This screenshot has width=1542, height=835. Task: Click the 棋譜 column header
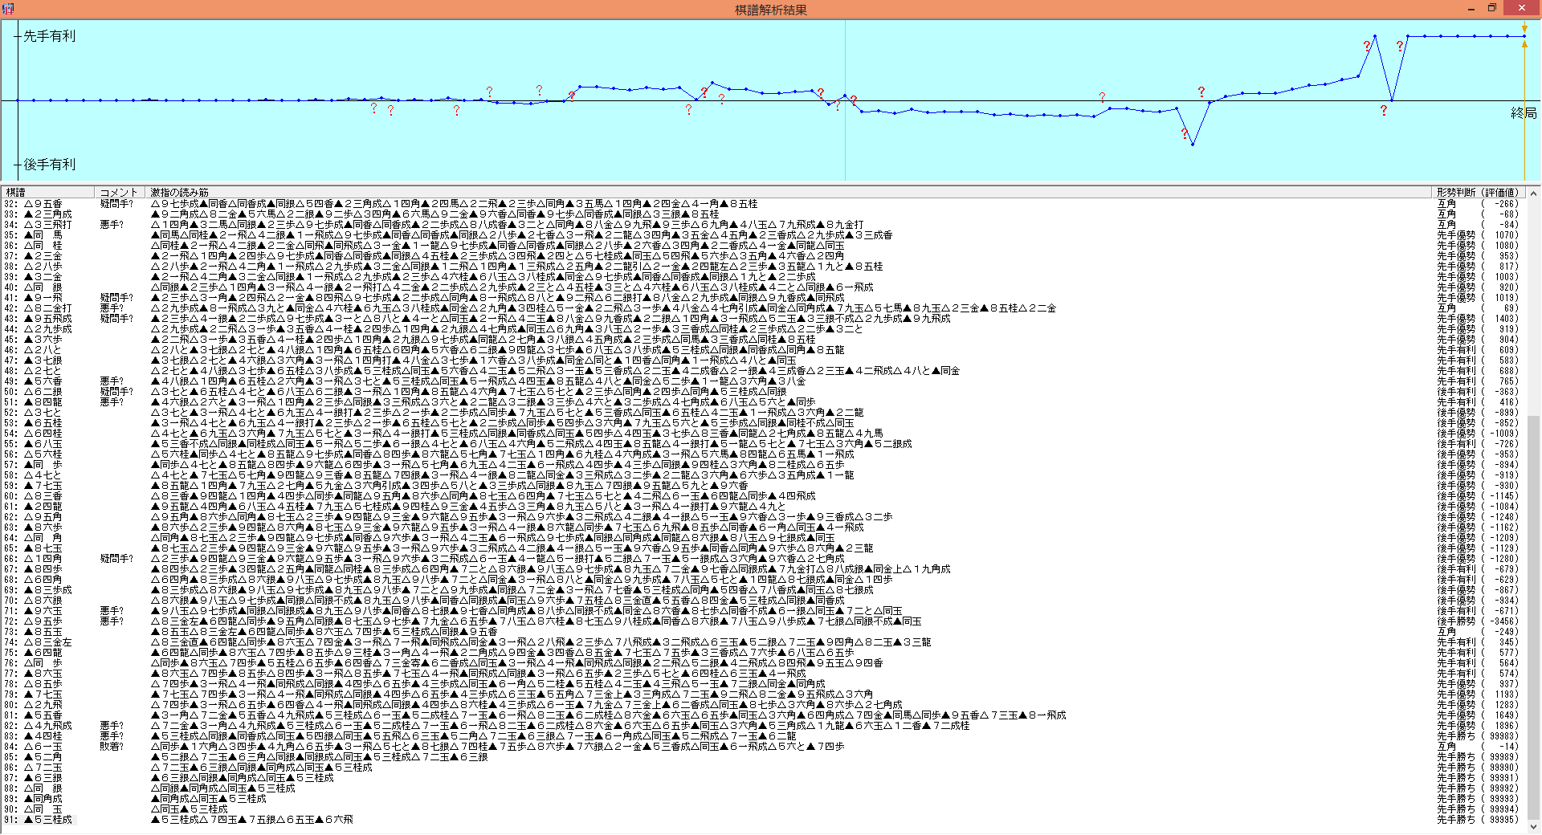pos(16,193)
